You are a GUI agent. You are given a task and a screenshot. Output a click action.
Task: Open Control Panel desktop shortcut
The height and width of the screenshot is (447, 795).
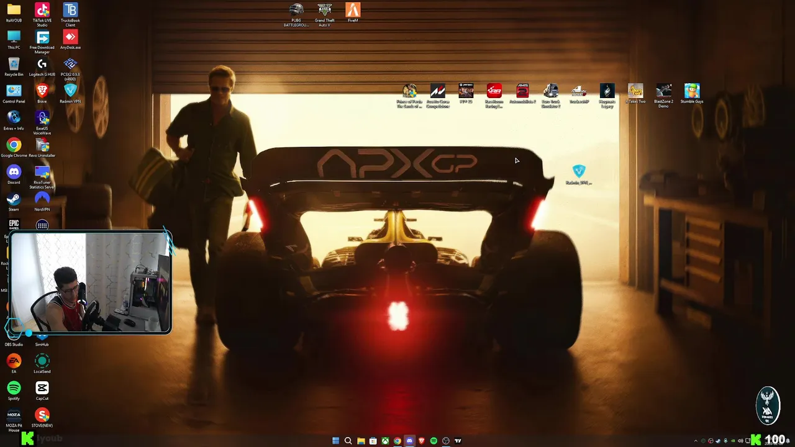pos(14,94)
